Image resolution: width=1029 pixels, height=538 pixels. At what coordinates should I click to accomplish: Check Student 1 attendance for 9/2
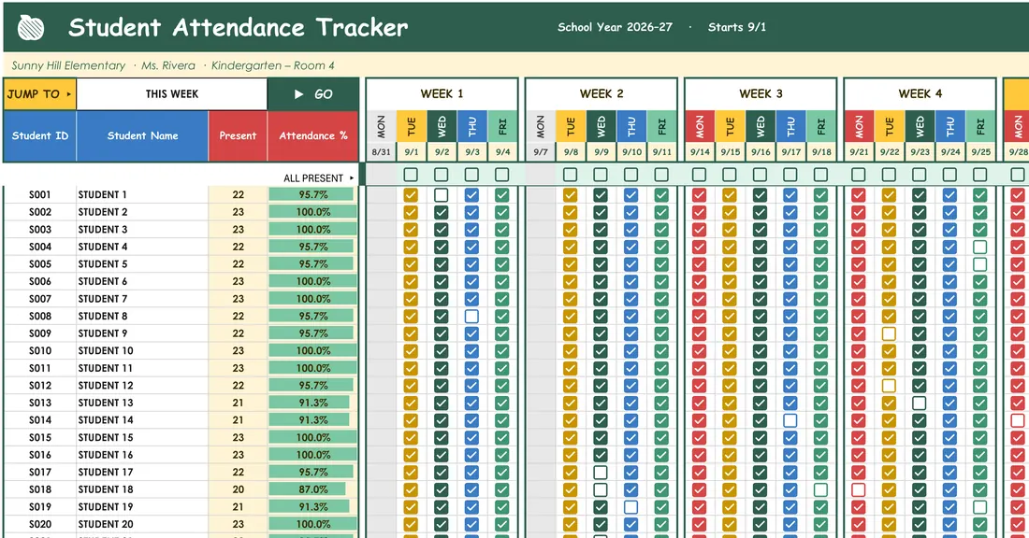pyautogui.click(x=441, y=194)
